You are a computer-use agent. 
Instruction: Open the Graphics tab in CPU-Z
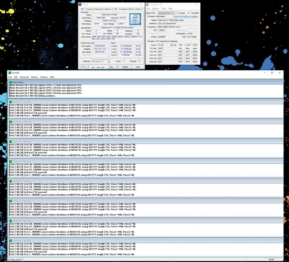[x=124, y=9]
